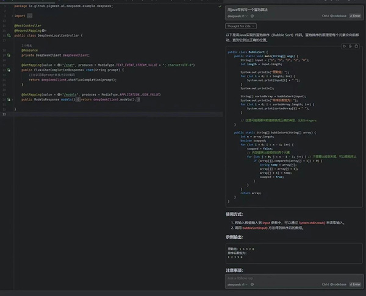
Task: Expand the folded models method chevron
Action: (12, 99)
